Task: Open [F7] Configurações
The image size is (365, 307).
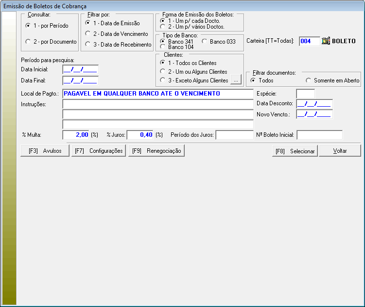Action: click(99, 151)
